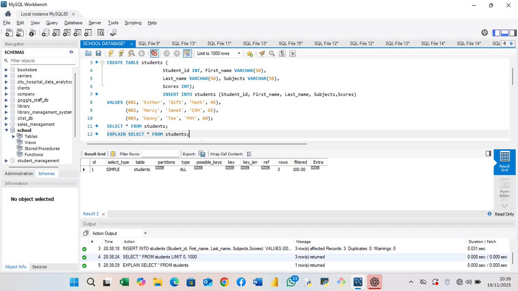Toggle autocommit in the SQL editor toolbar

point(187,53)
